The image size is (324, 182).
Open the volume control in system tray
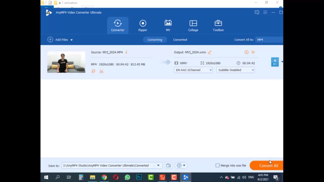[244, 177]
